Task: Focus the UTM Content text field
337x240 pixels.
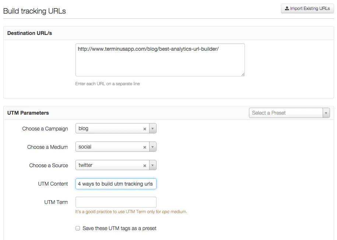Action: (116, 184)
